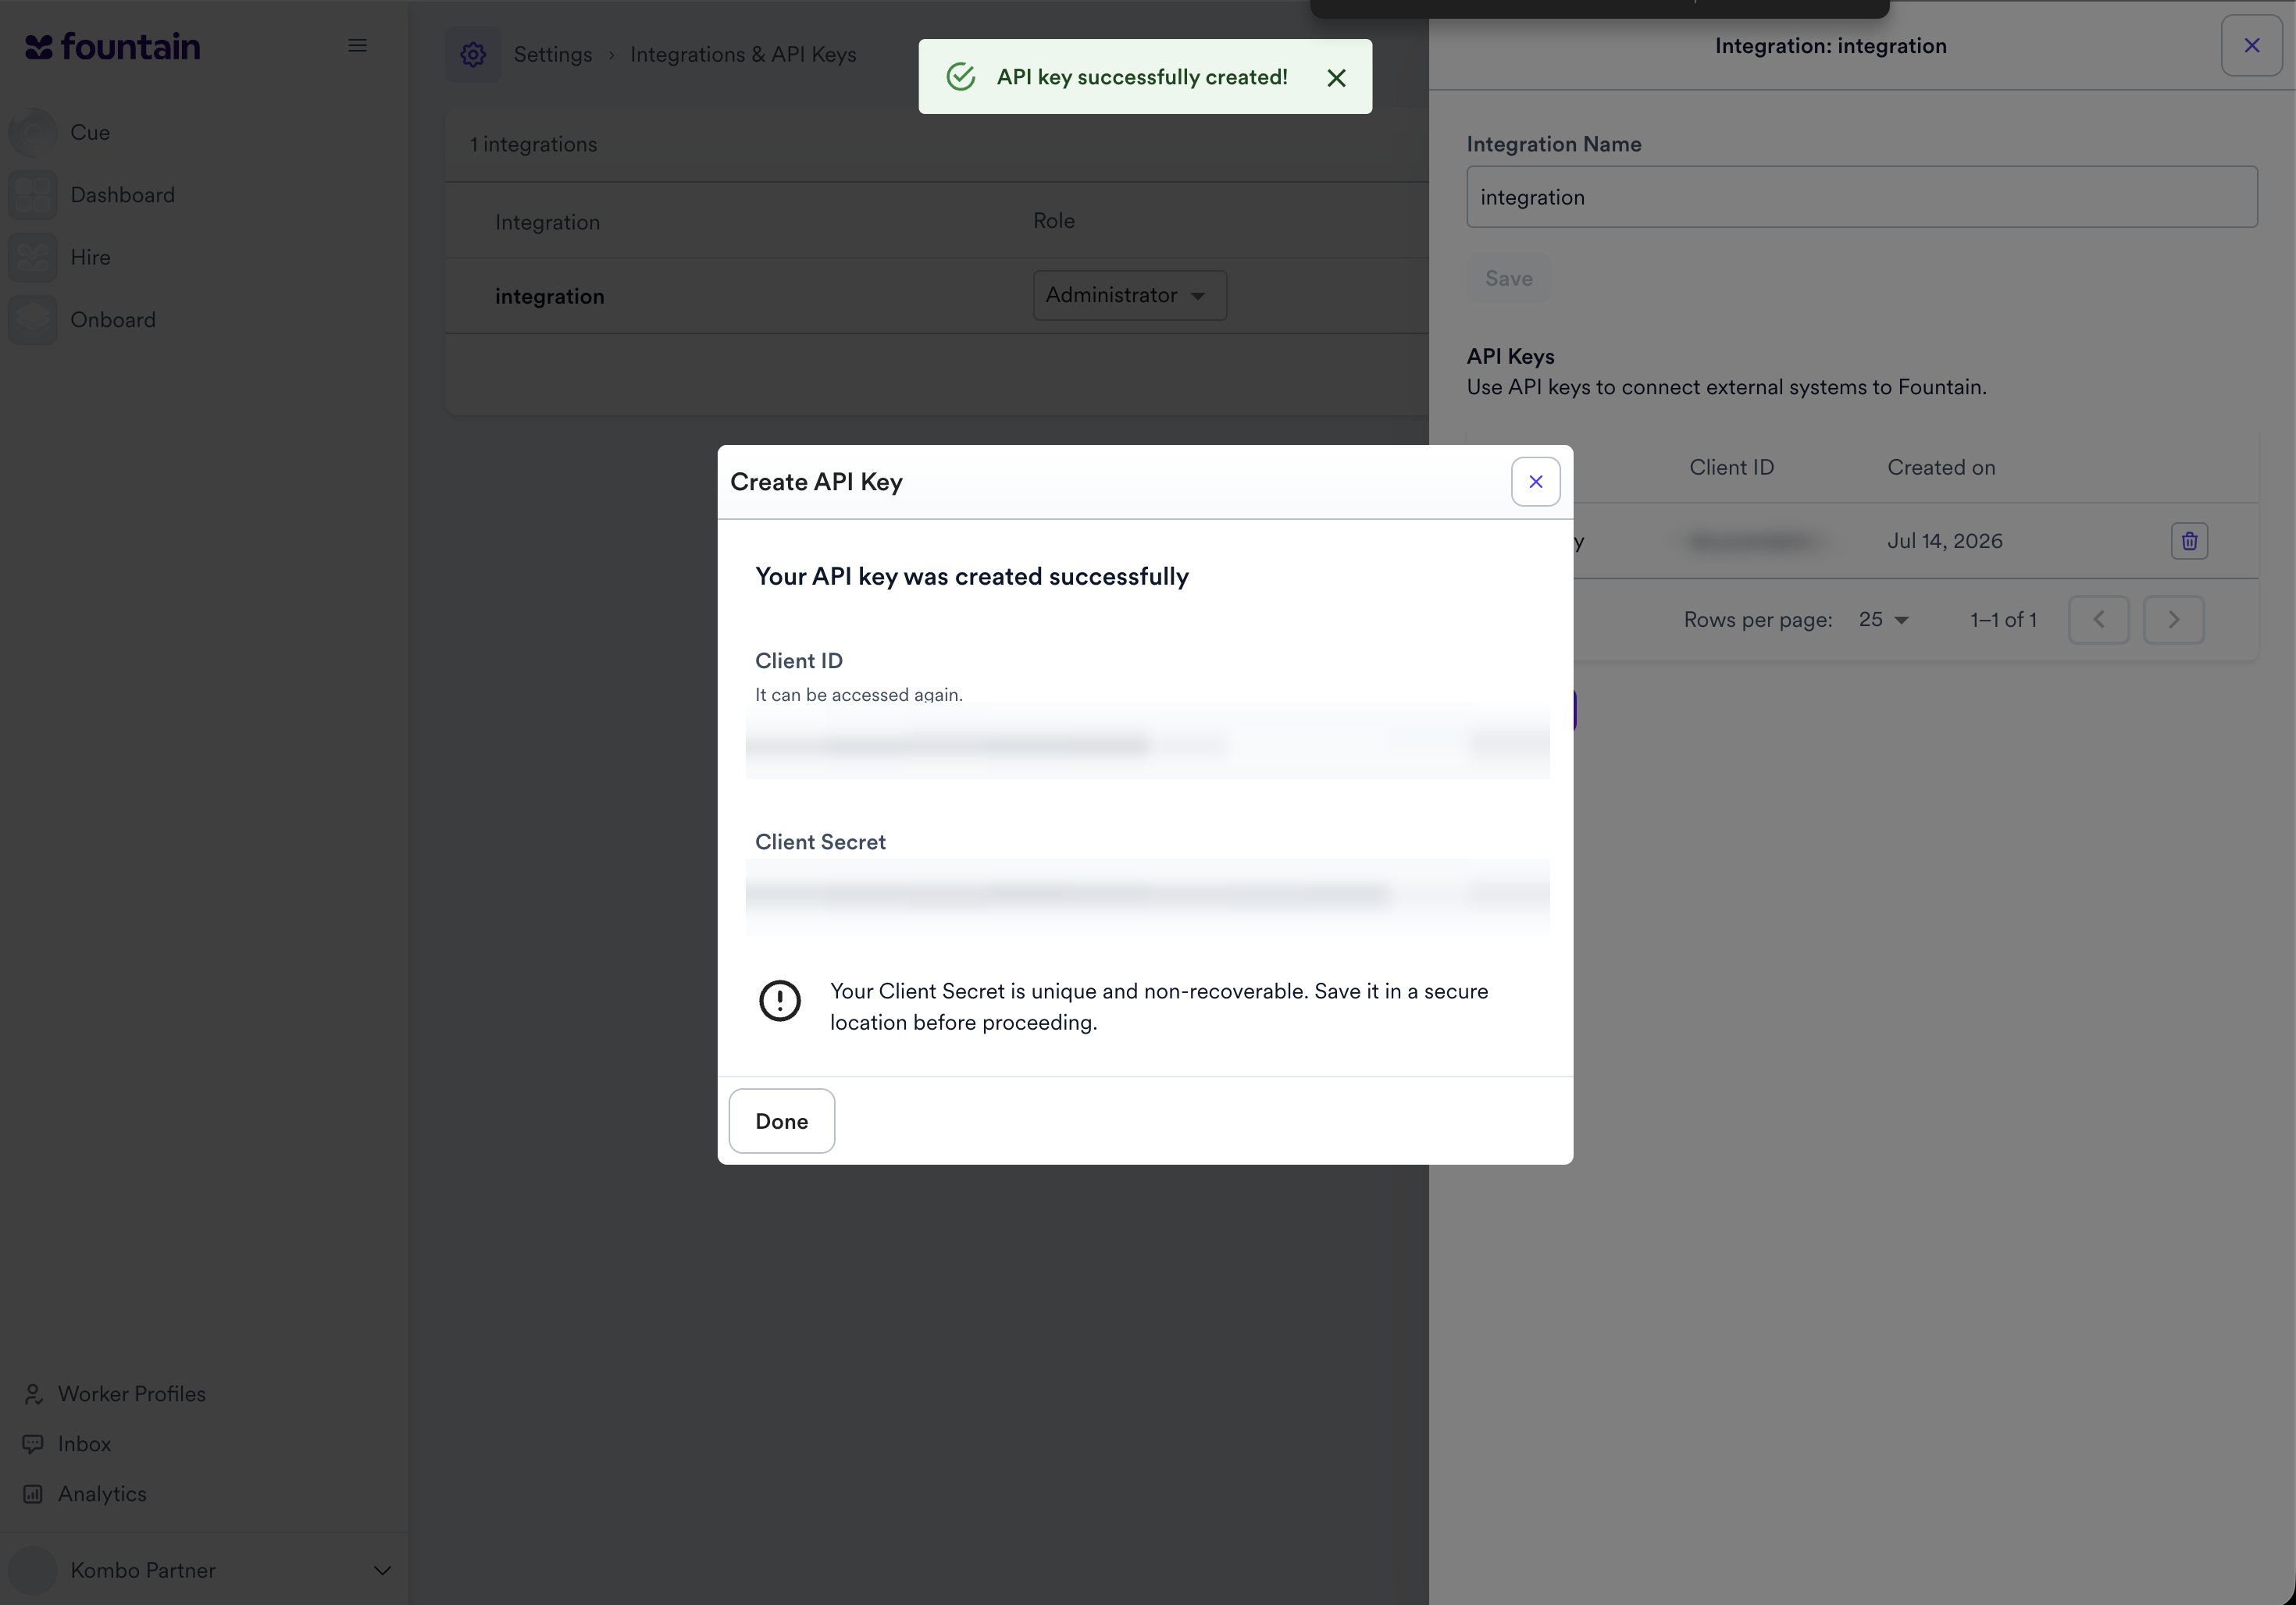This screenshot has height=1605, width=2296.
Task: Close the Integration side panel
Action: pos(2251,45)
